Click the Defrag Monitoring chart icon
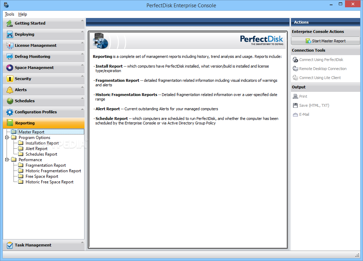 (10, 57)
